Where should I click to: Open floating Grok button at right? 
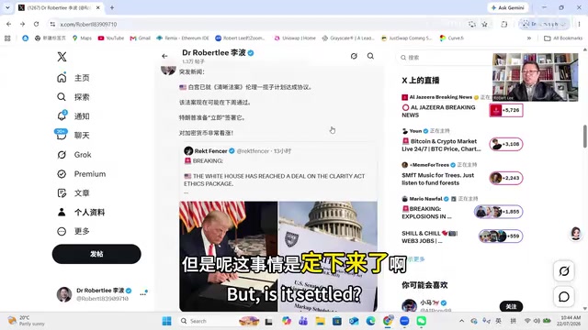click(x=564, y=270)
